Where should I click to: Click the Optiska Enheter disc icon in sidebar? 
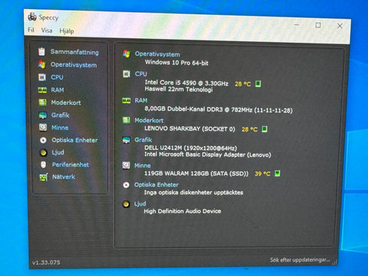43,140
